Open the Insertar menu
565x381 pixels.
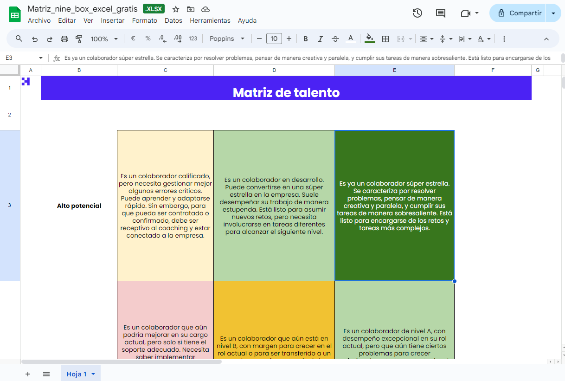tap(113, 20)
